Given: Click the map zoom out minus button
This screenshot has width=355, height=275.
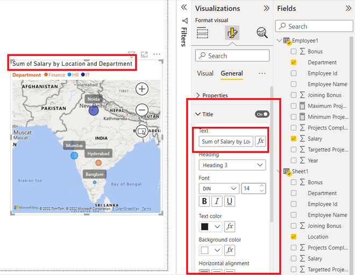Looking at the screenshot, I should 142,110.
